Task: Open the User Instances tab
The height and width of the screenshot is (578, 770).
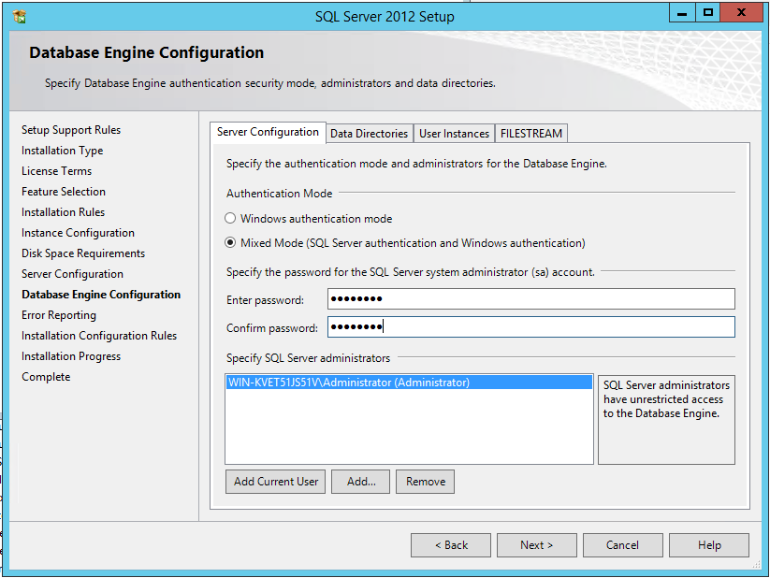Action: coord(454,134)
